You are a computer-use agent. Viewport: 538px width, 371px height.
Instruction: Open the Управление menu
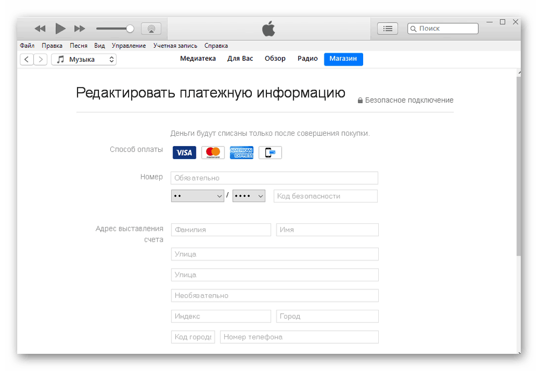click(x=129, y=46)
